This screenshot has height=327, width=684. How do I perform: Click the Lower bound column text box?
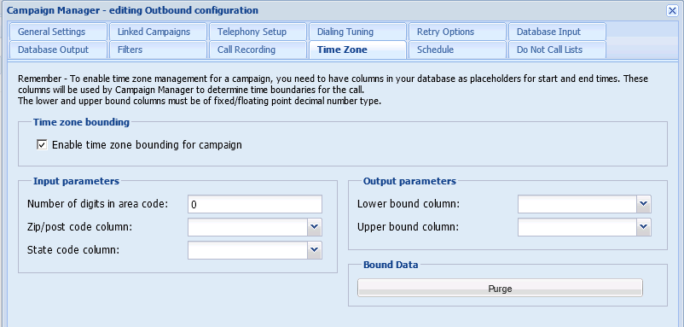[577, 204]
